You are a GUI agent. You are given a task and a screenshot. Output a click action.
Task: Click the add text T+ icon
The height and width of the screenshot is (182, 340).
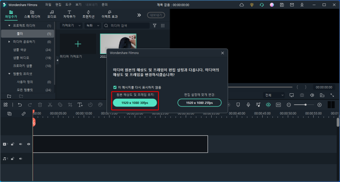pyautogui.click(x=80, y=105)
